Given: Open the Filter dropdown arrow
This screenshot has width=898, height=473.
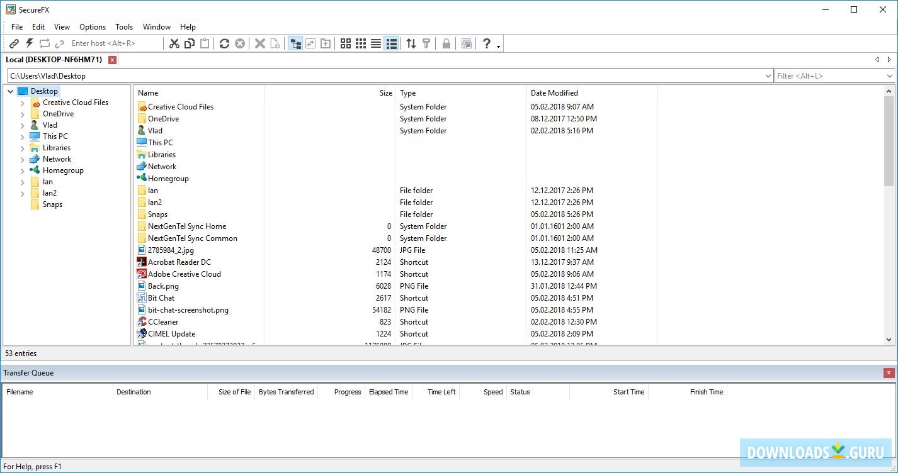Looking at the screenshot, I should click(890, 76).
